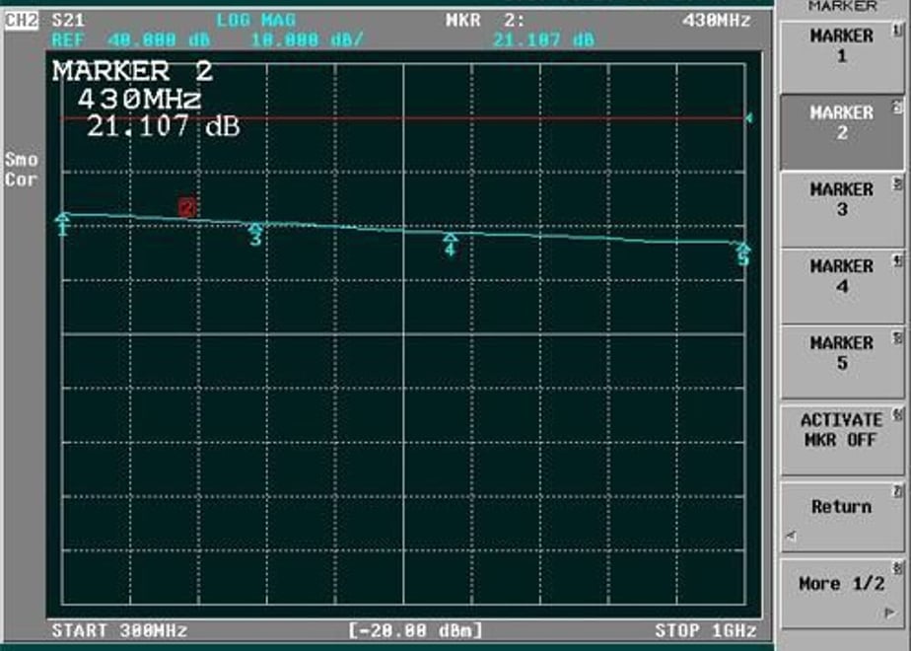This screenshot has height=651, width=911.
Task: Click the Return softkey
Action: point(841,516)
